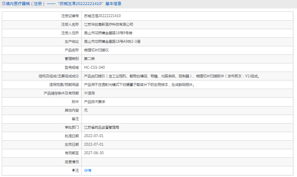Select attachment value 产品技术要求
Viewport: 297px width, 177px height.
(95, 102)
